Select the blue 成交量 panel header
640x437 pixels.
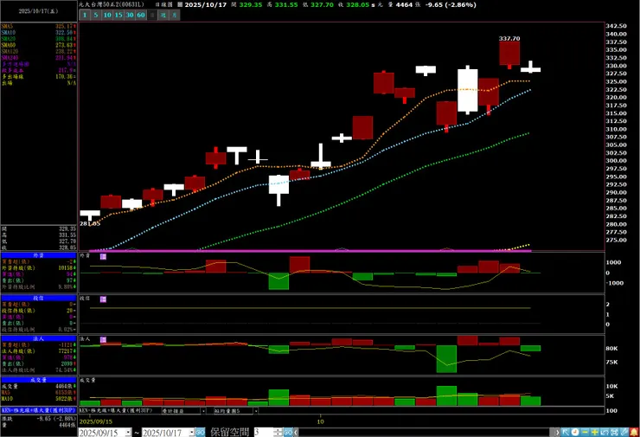pos(39,380)
